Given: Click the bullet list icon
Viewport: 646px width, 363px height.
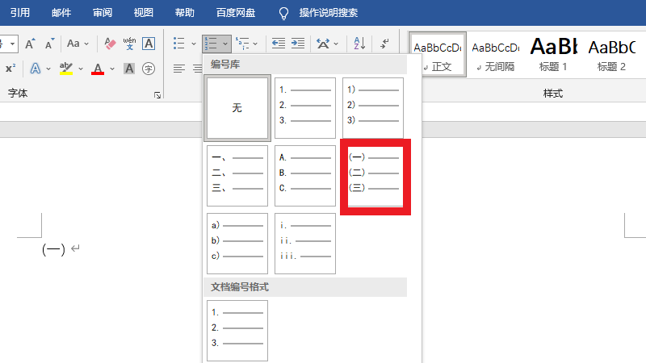Looking at the screenshot, I should click(178, 44).
